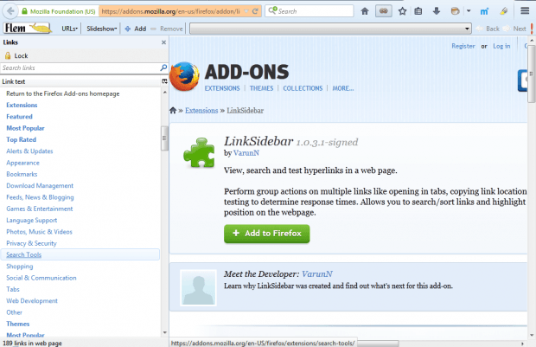Click the Add button in Flem toolbar

[x=136, y=29]
